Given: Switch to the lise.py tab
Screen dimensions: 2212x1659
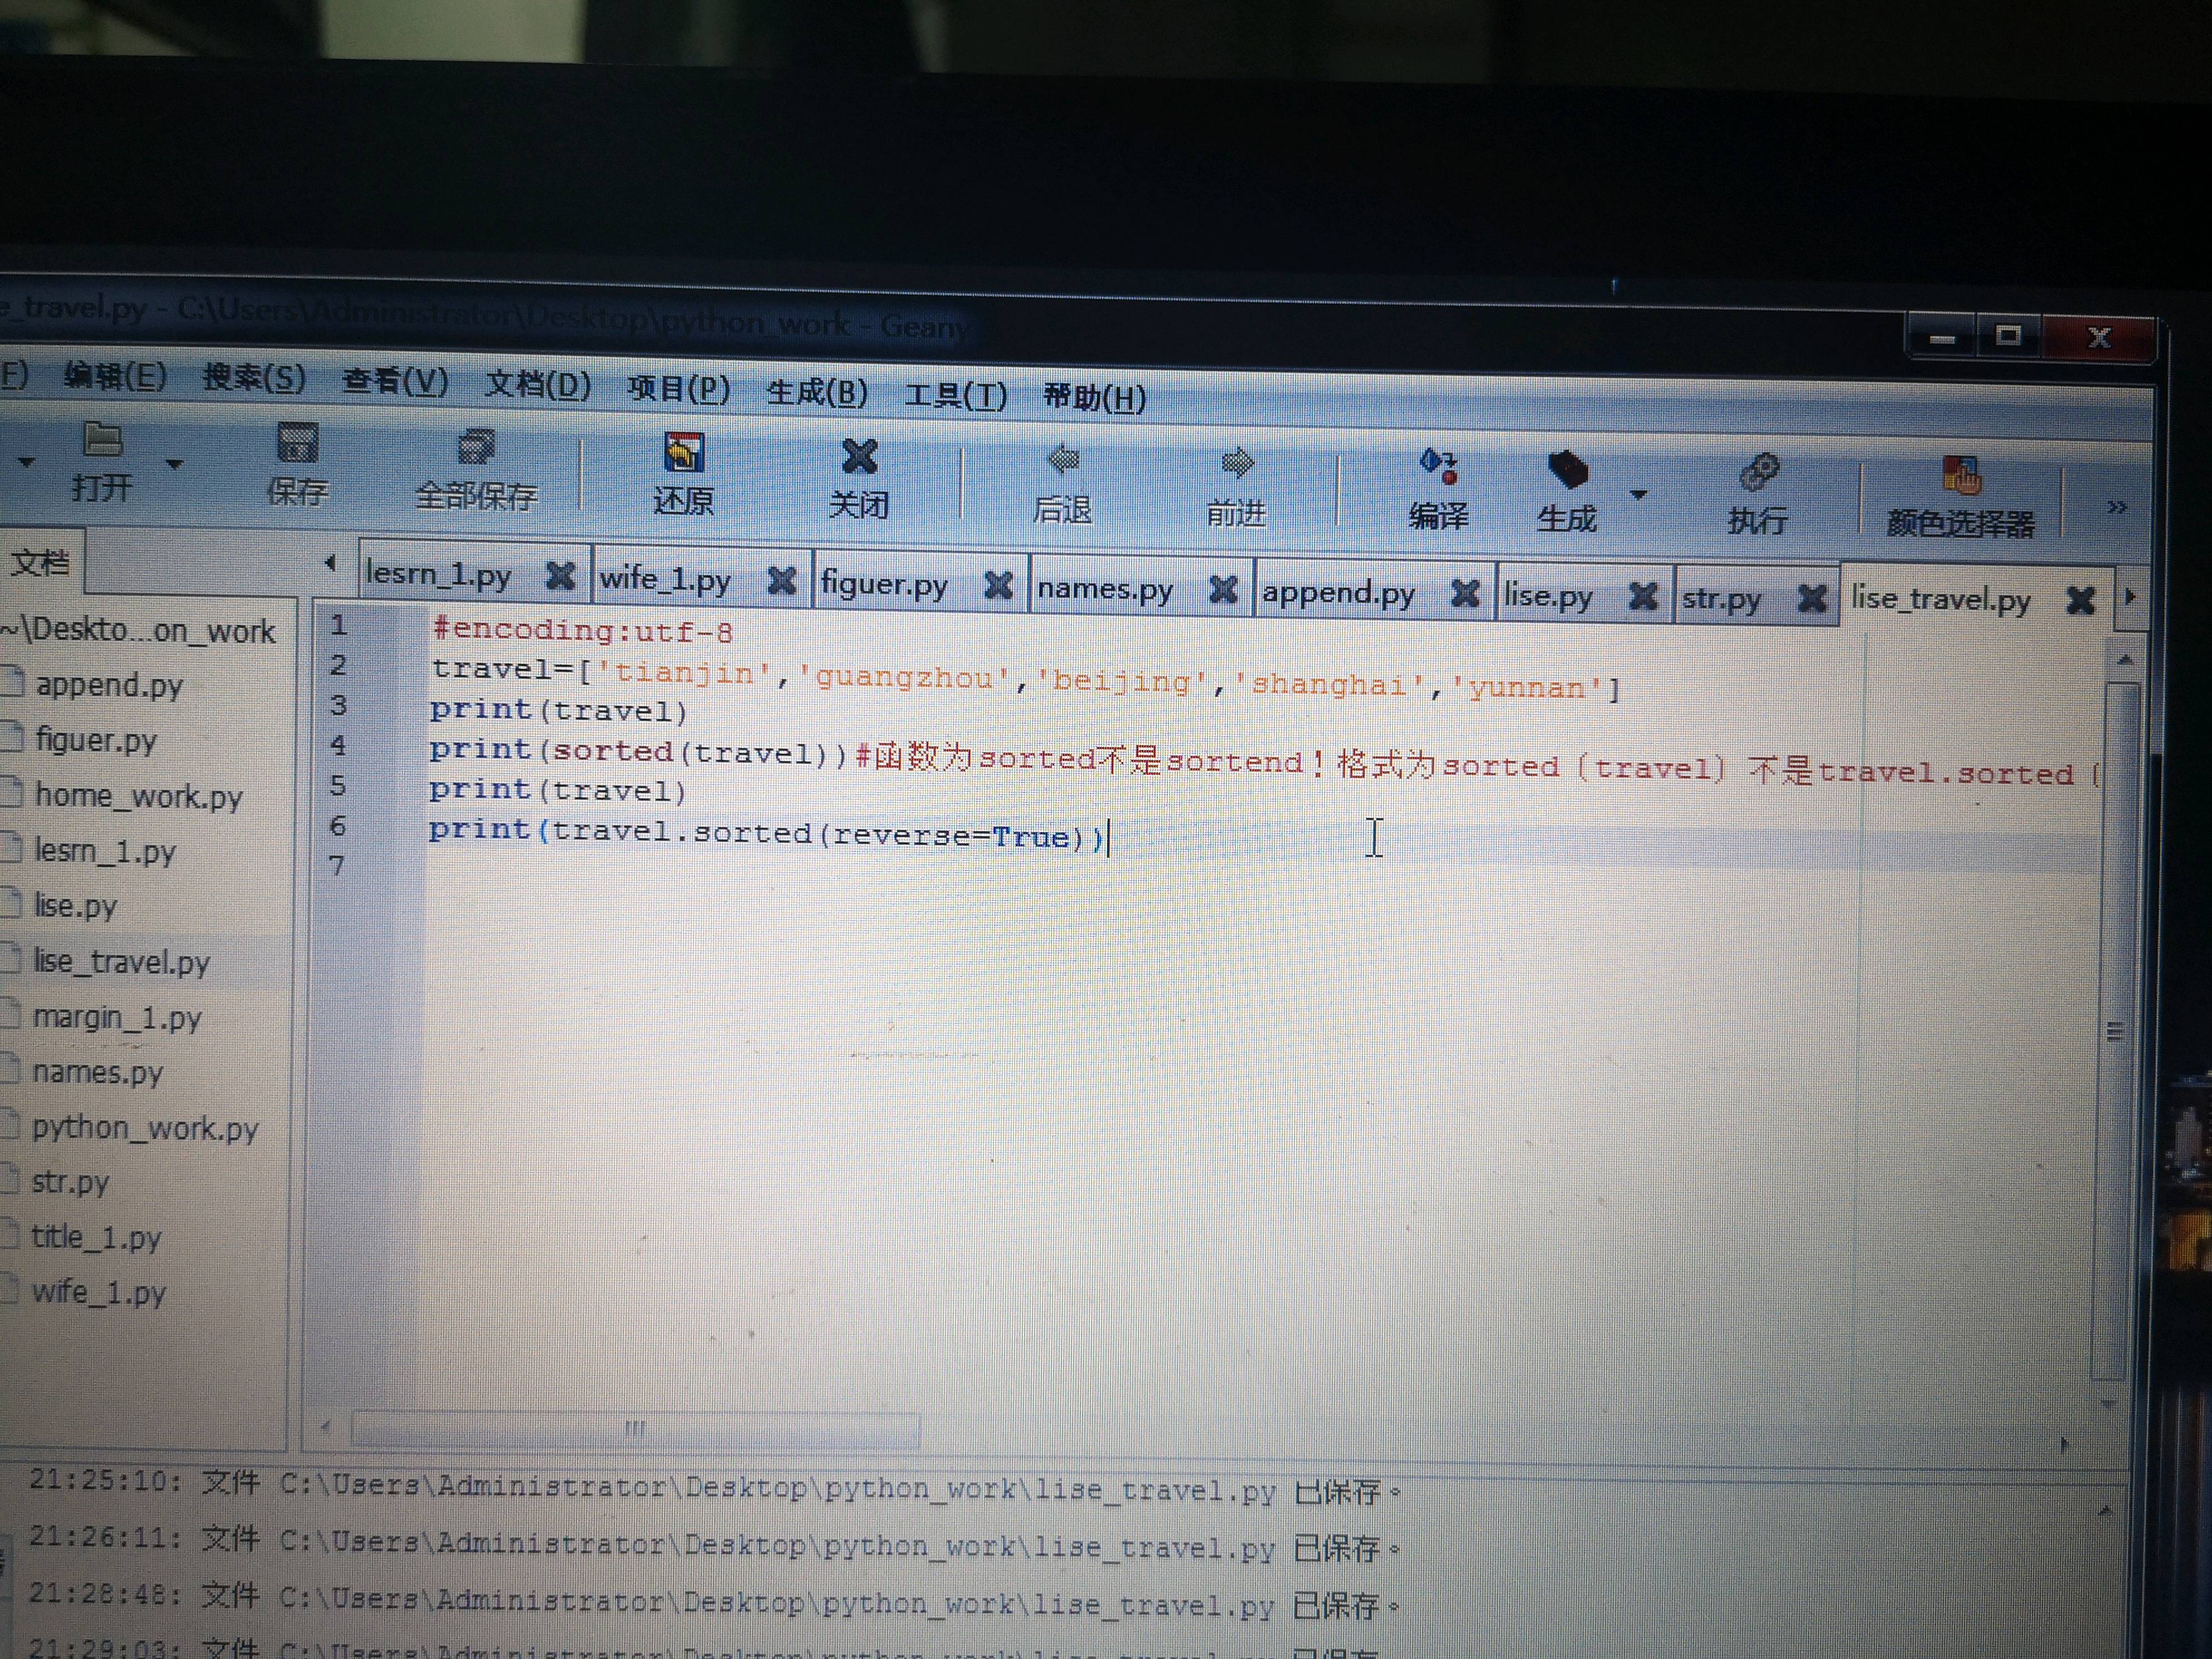Looking at the screenshot, I should pyautogui.click(x=1548, y=596).
